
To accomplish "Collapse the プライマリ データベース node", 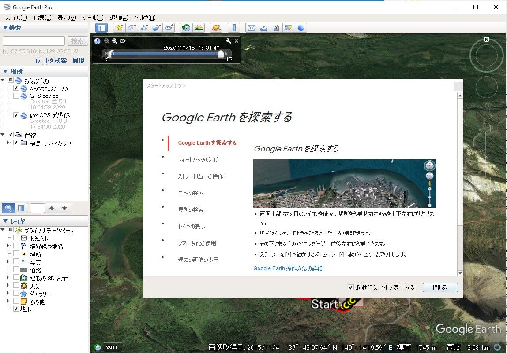I will (x=3, y=230).
